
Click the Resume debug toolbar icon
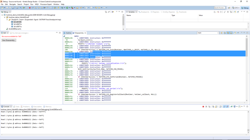pos(24,8)
